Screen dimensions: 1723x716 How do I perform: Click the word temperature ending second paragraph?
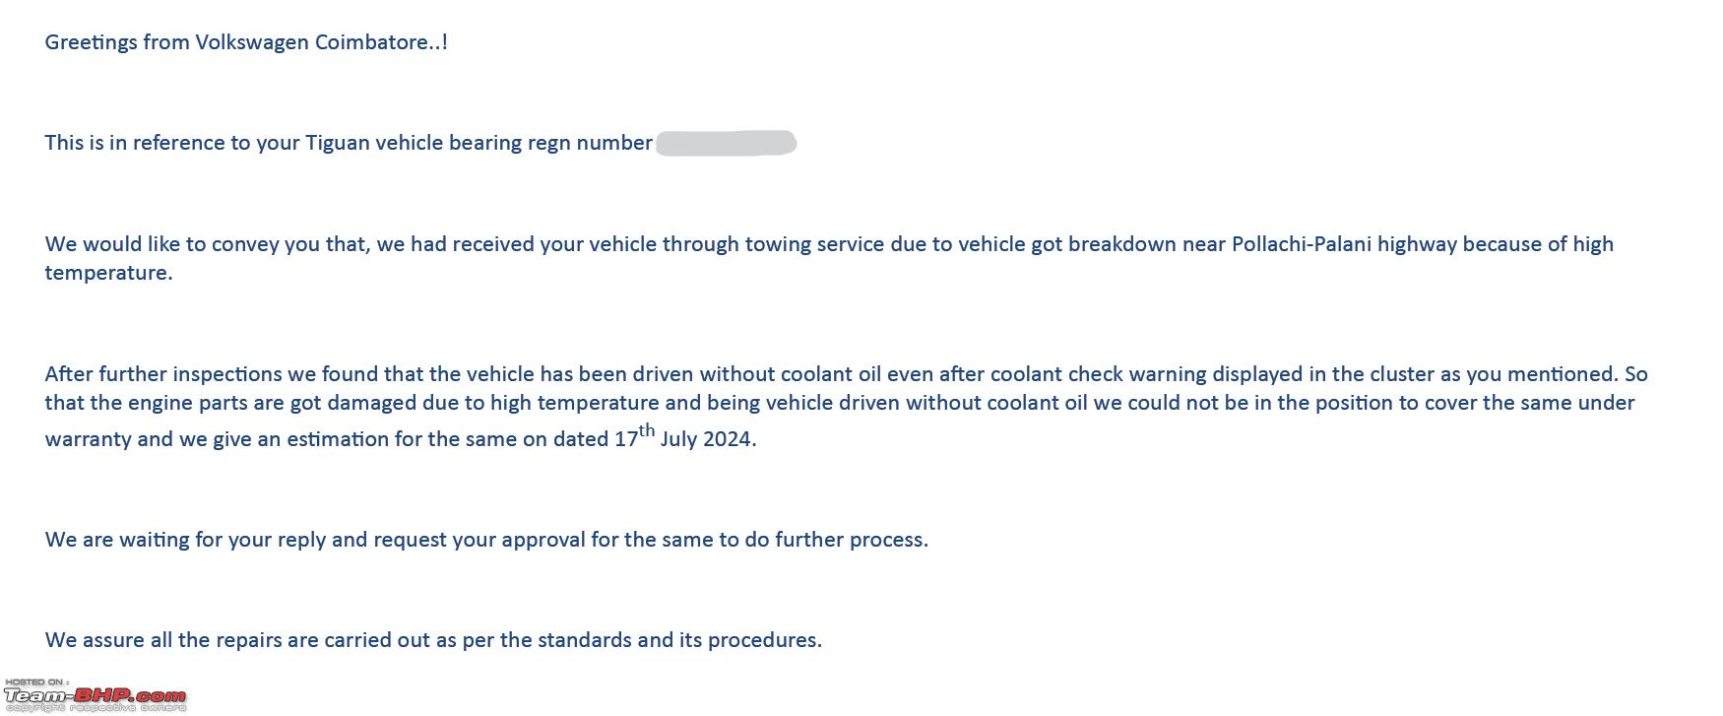[108, 273]
